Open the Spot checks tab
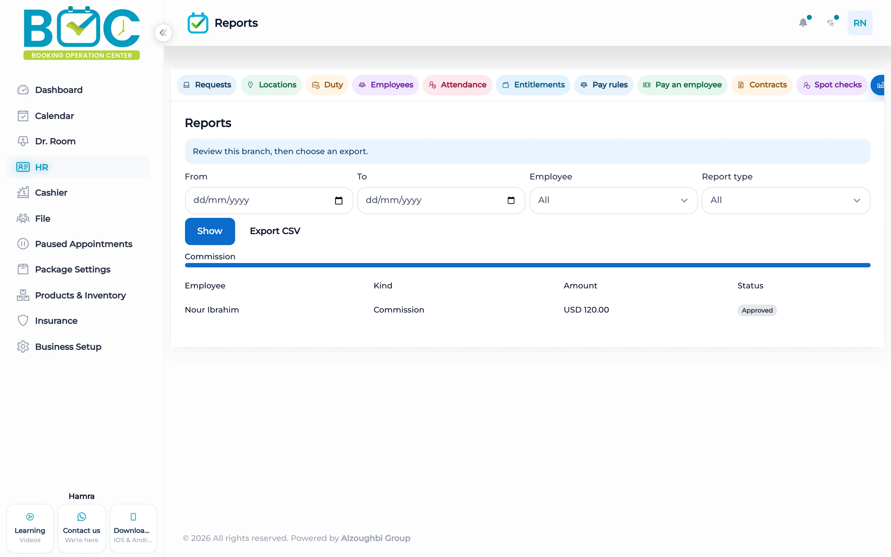Image resolution: width=891 pixels, height=557 pixels. [x=832, y=85]
